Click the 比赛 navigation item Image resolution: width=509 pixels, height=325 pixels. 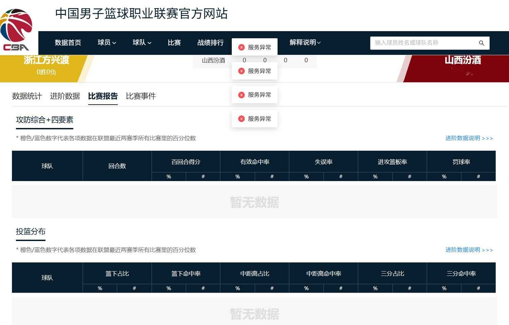pos(174,43)
